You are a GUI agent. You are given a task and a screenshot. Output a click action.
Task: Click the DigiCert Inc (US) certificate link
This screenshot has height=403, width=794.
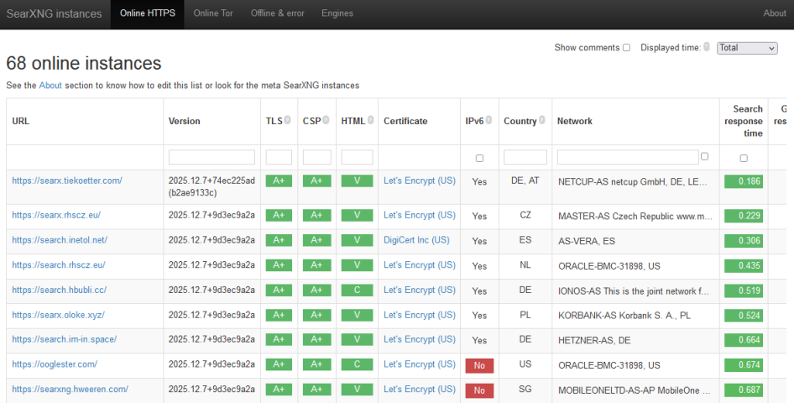coord(416,240)
